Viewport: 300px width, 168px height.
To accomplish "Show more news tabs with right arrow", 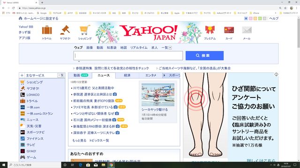I will [164, 76].
